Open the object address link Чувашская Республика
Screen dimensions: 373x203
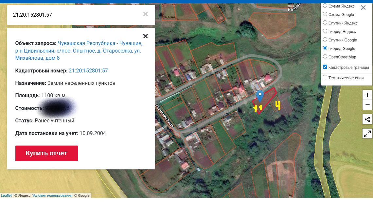click(79, 51)
